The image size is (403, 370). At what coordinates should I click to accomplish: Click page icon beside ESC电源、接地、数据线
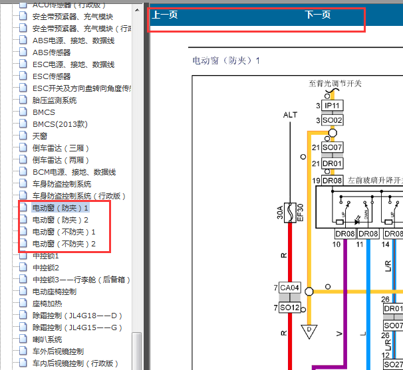point(23,64)
